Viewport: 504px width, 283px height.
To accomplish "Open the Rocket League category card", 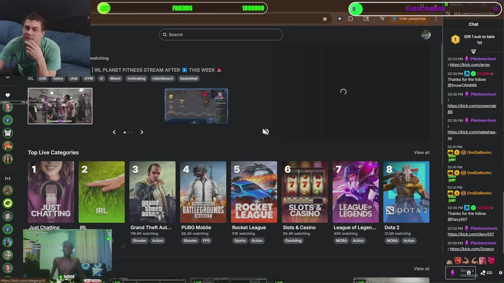I will (x=254, y=192).
